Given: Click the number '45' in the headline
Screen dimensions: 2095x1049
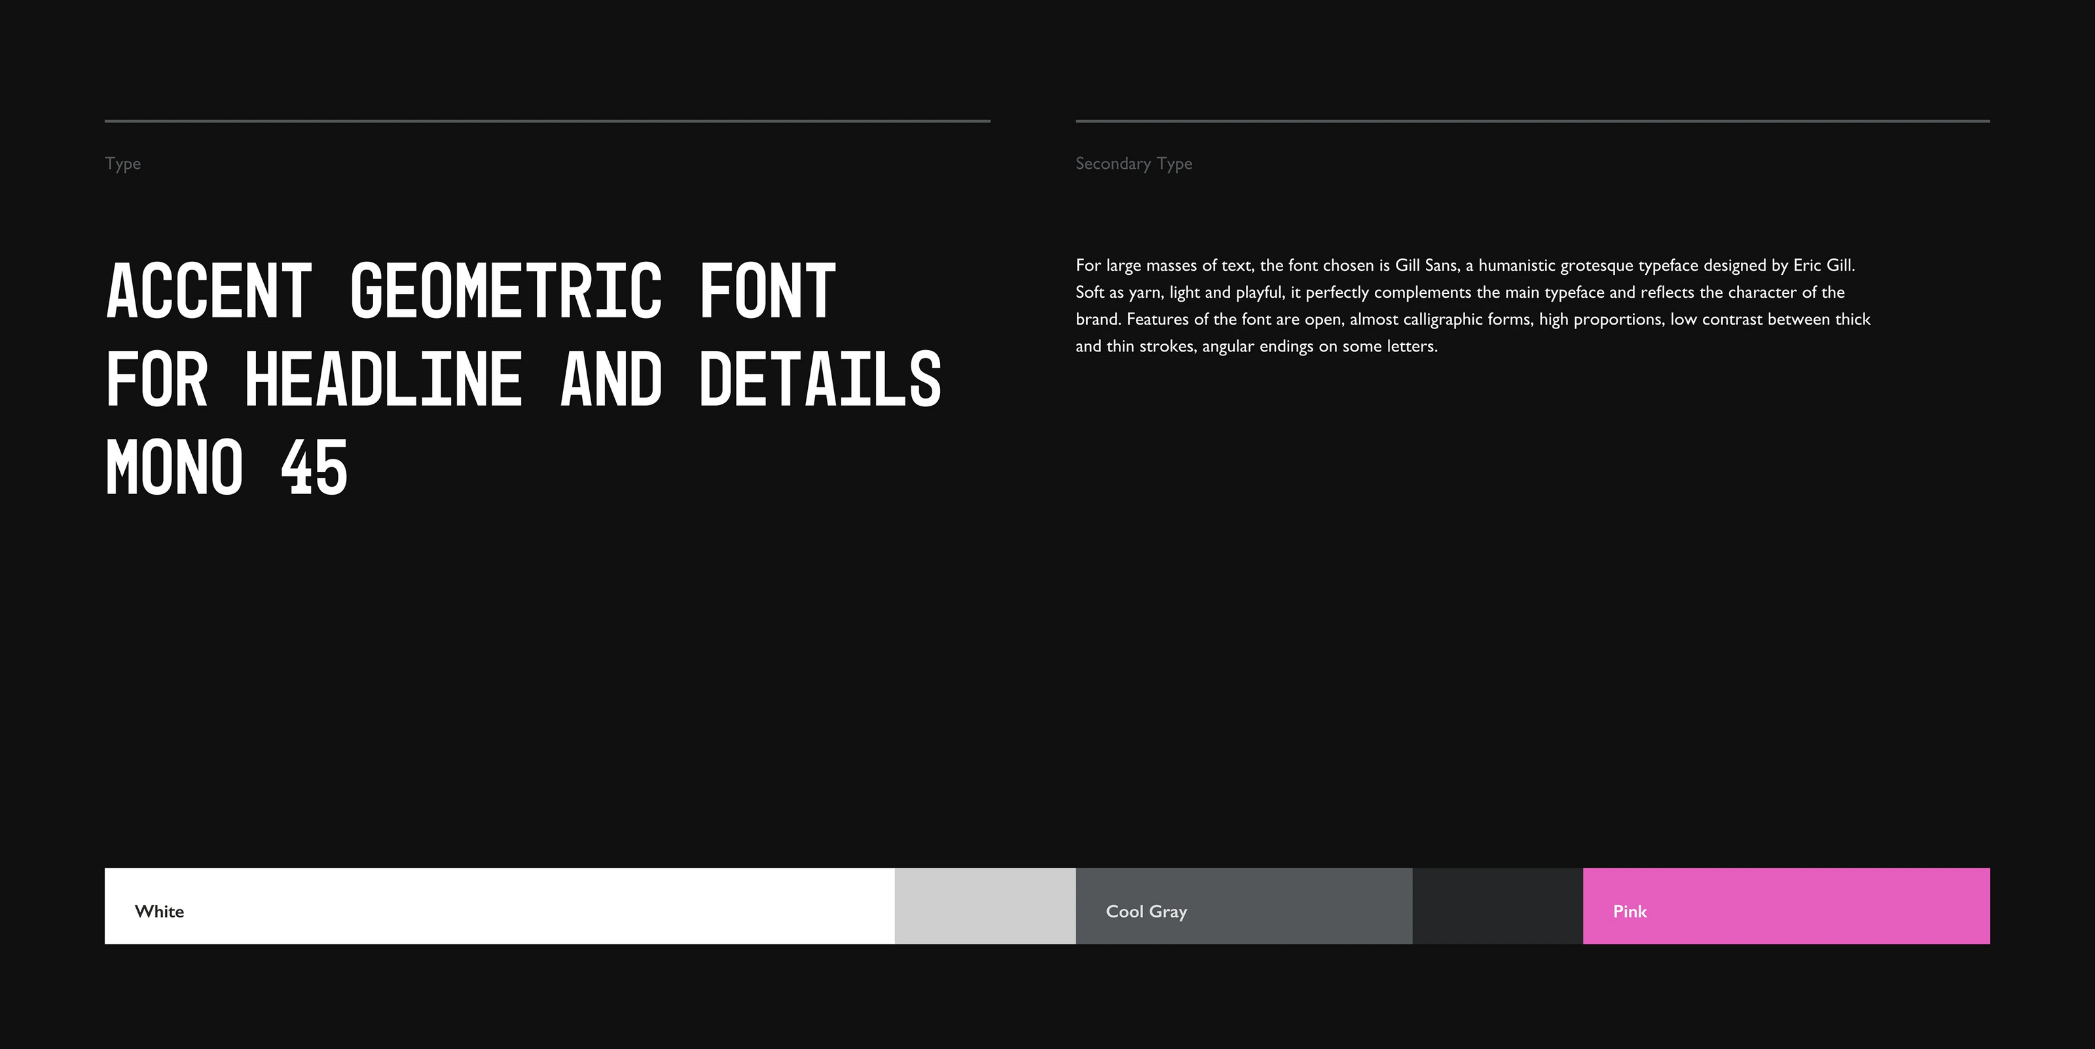Looking at the screenshot, I should point(314,468).
